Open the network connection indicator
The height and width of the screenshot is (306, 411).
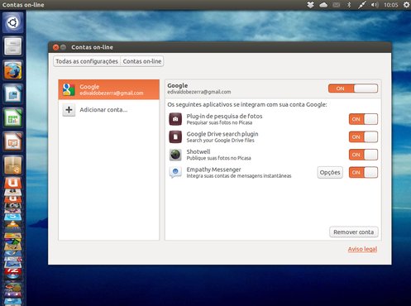(x=361, y=5)
